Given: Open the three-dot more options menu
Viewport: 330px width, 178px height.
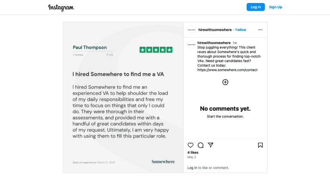Looking at the screenshot, I should (260, 30).
